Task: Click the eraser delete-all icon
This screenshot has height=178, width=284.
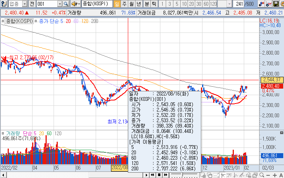Action: pyautogui.click(x=248, y=175)
